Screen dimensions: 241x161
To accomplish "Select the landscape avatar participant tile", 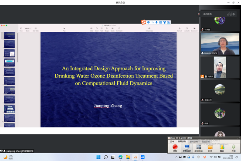I will 220,91.
